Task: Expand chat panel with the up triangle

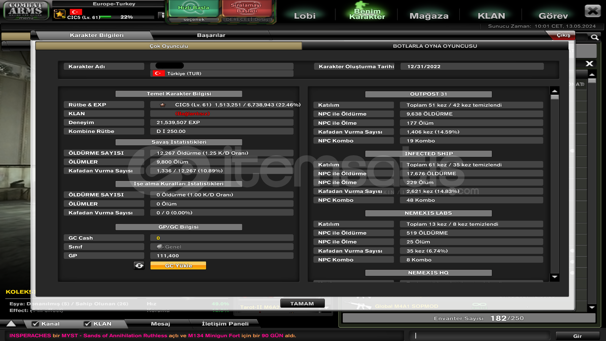Action: coord(11,324)
